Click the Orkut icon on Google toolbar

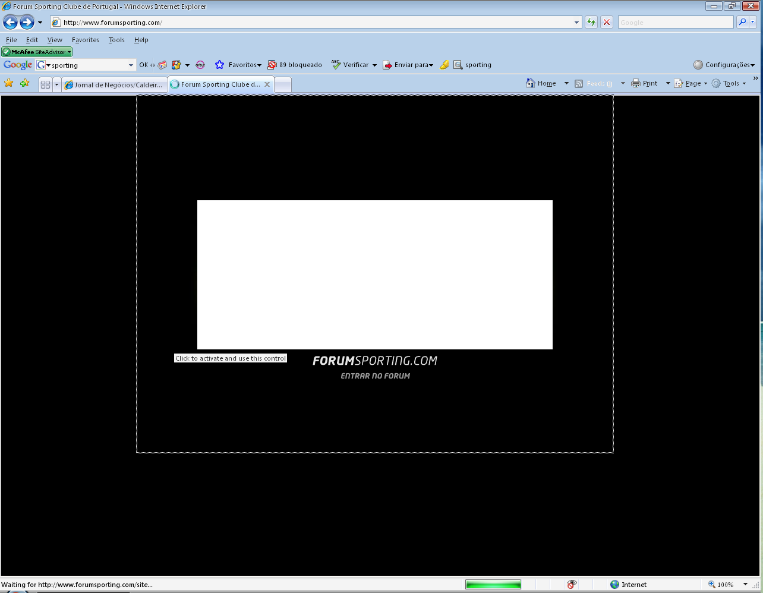click(x=200, y=65)
